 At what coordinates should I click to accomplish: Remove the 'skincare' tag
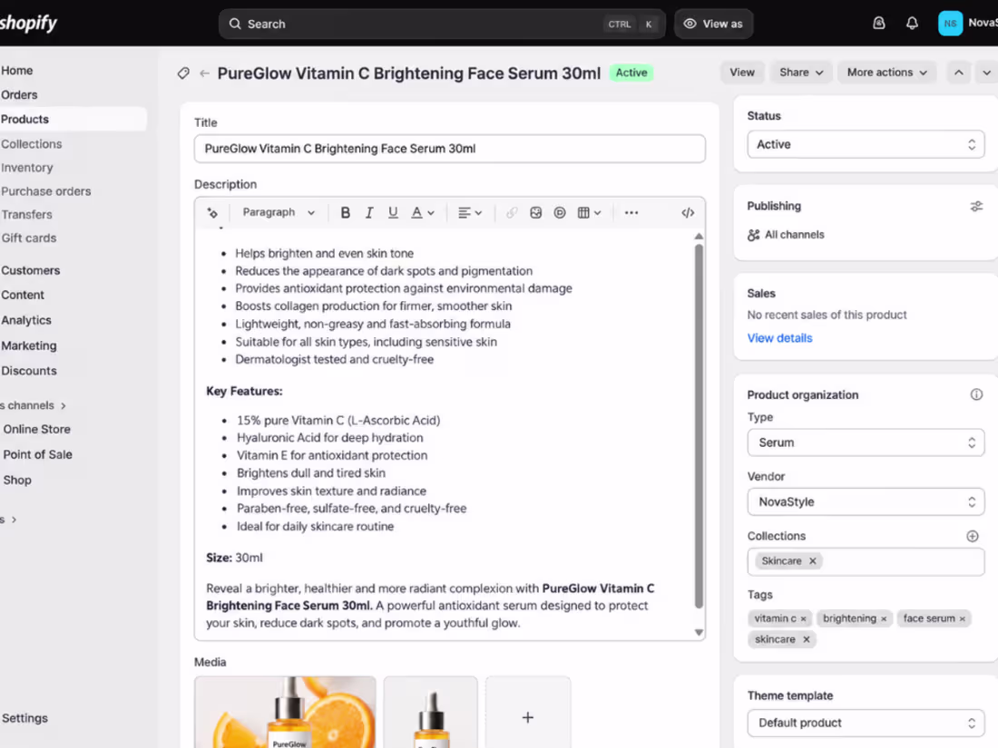807,639
